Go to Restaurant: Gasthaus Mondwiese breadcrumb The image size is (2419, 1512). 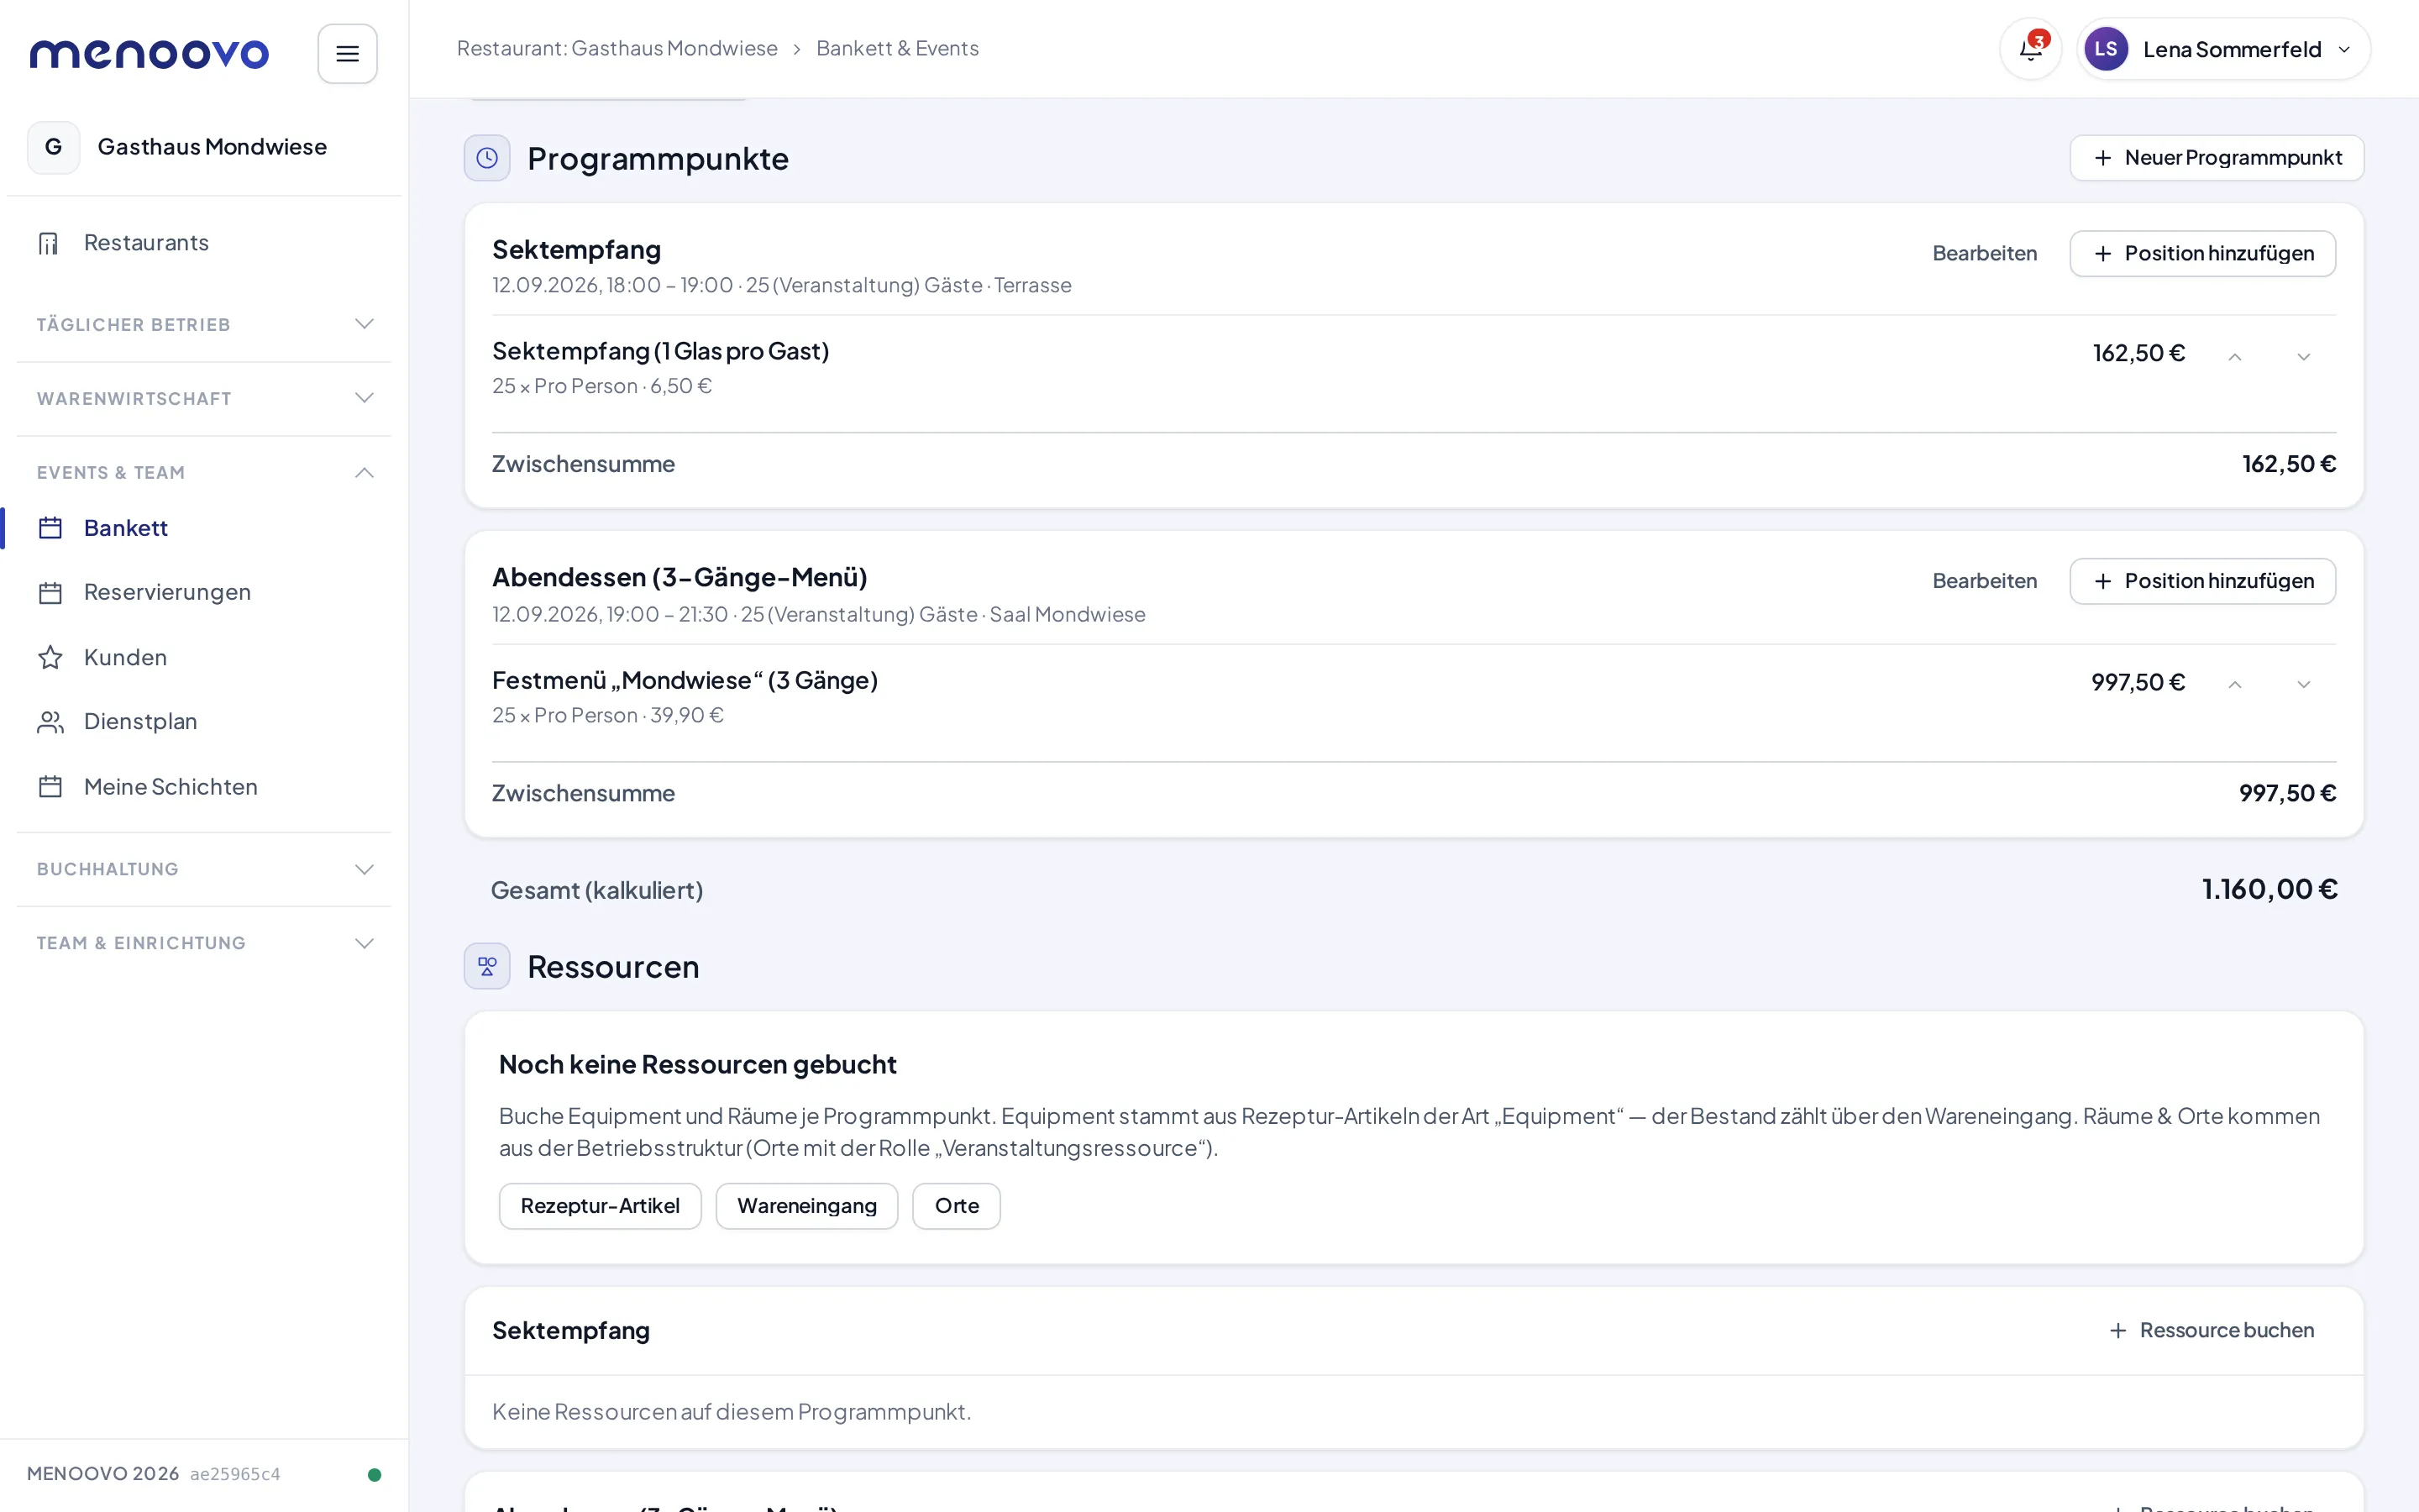coord(617,49)
